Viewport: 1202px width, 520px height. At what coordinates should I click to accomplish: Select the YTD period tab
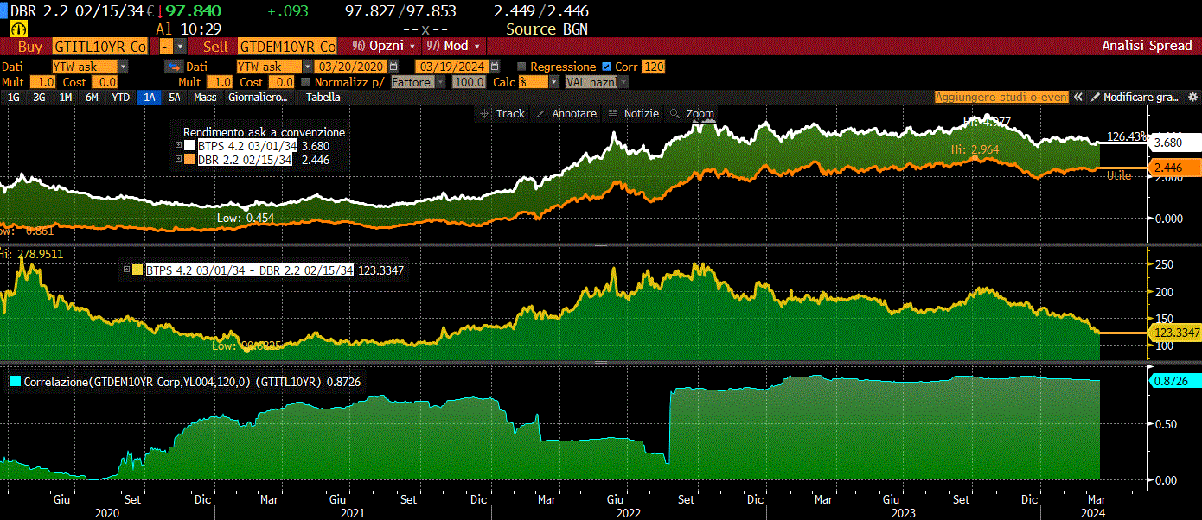[x=121, y=98]
